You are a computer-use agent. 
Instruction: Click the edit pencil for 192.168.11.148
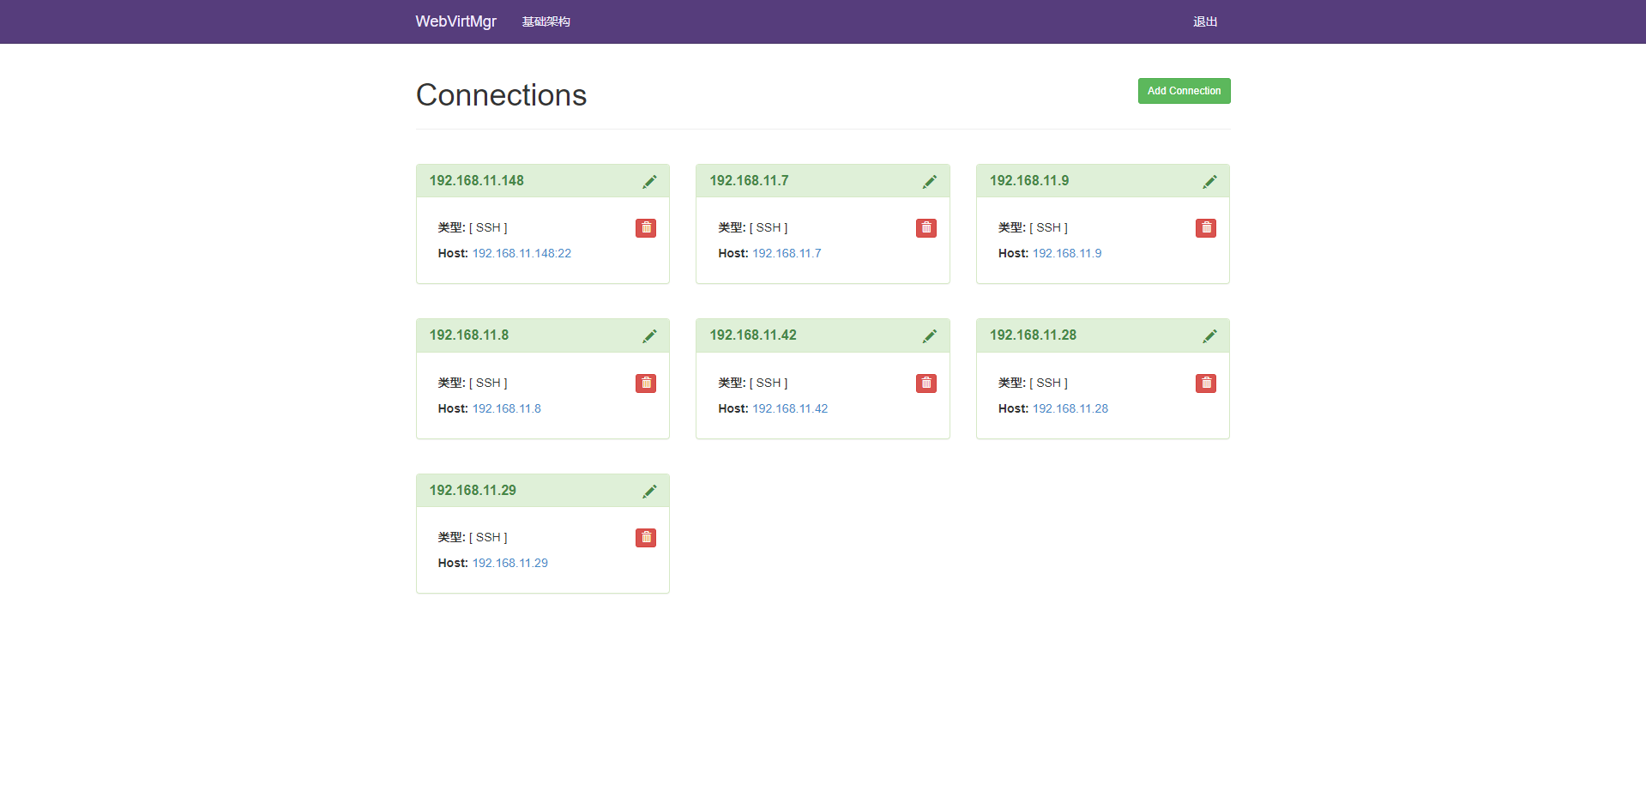[x=649, y=182]
